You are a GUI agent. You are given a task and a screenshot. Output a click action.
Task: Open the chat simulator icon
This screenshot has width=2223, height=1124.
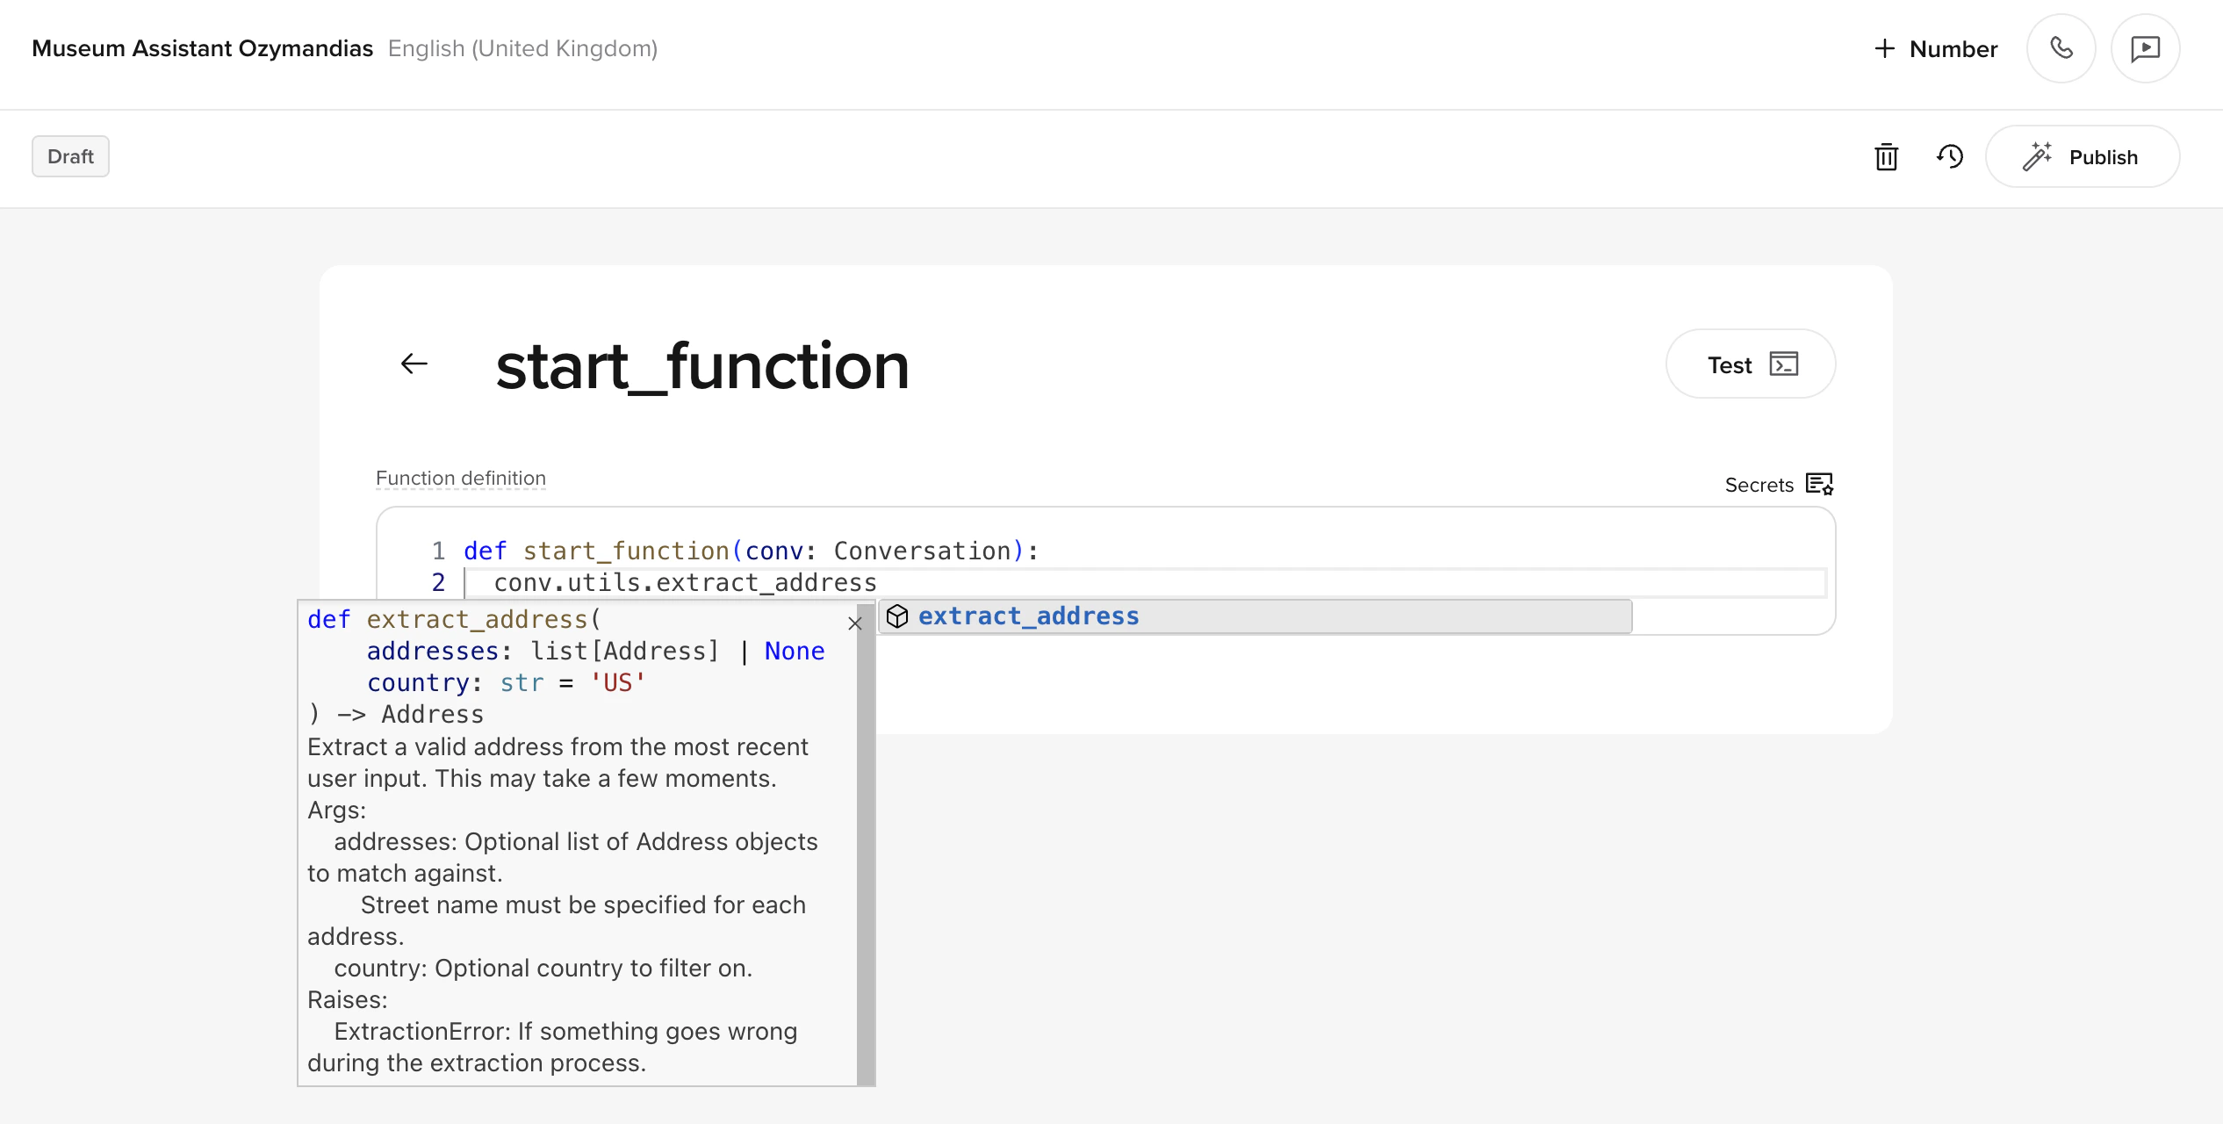coord(2146,48)
